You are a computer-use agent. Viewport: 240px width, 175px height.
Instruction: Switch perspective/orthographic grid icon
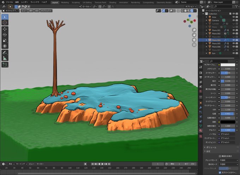[x=194, y=45]
